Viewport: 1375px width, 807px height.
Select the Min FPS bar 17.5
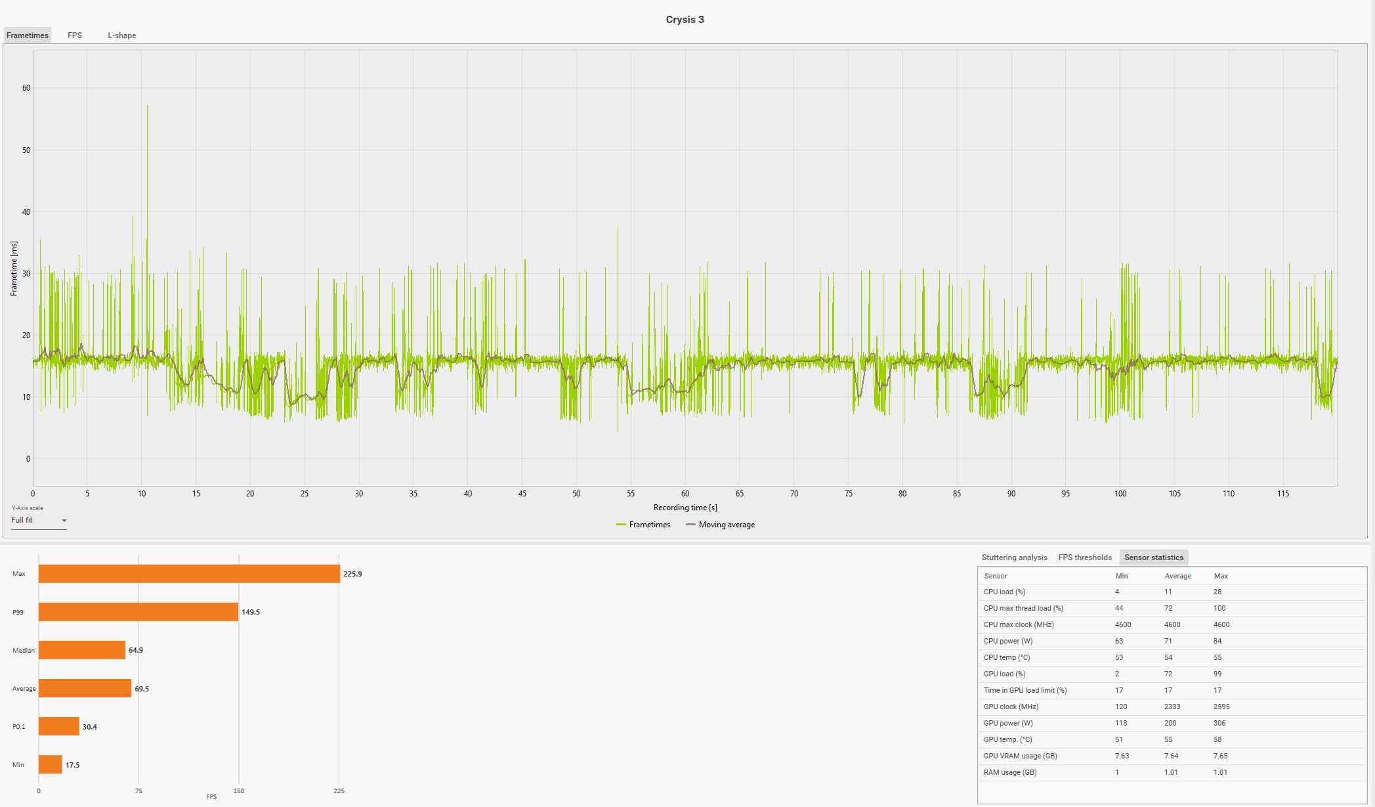pos(51,764)
